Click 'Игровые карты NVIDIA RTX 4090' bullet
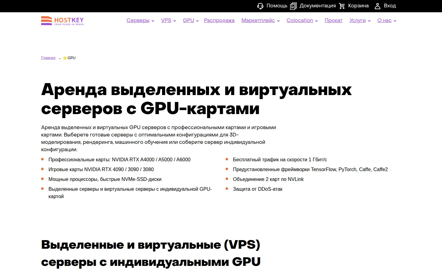This screenshot has height=276, width=442. [101, 169]
